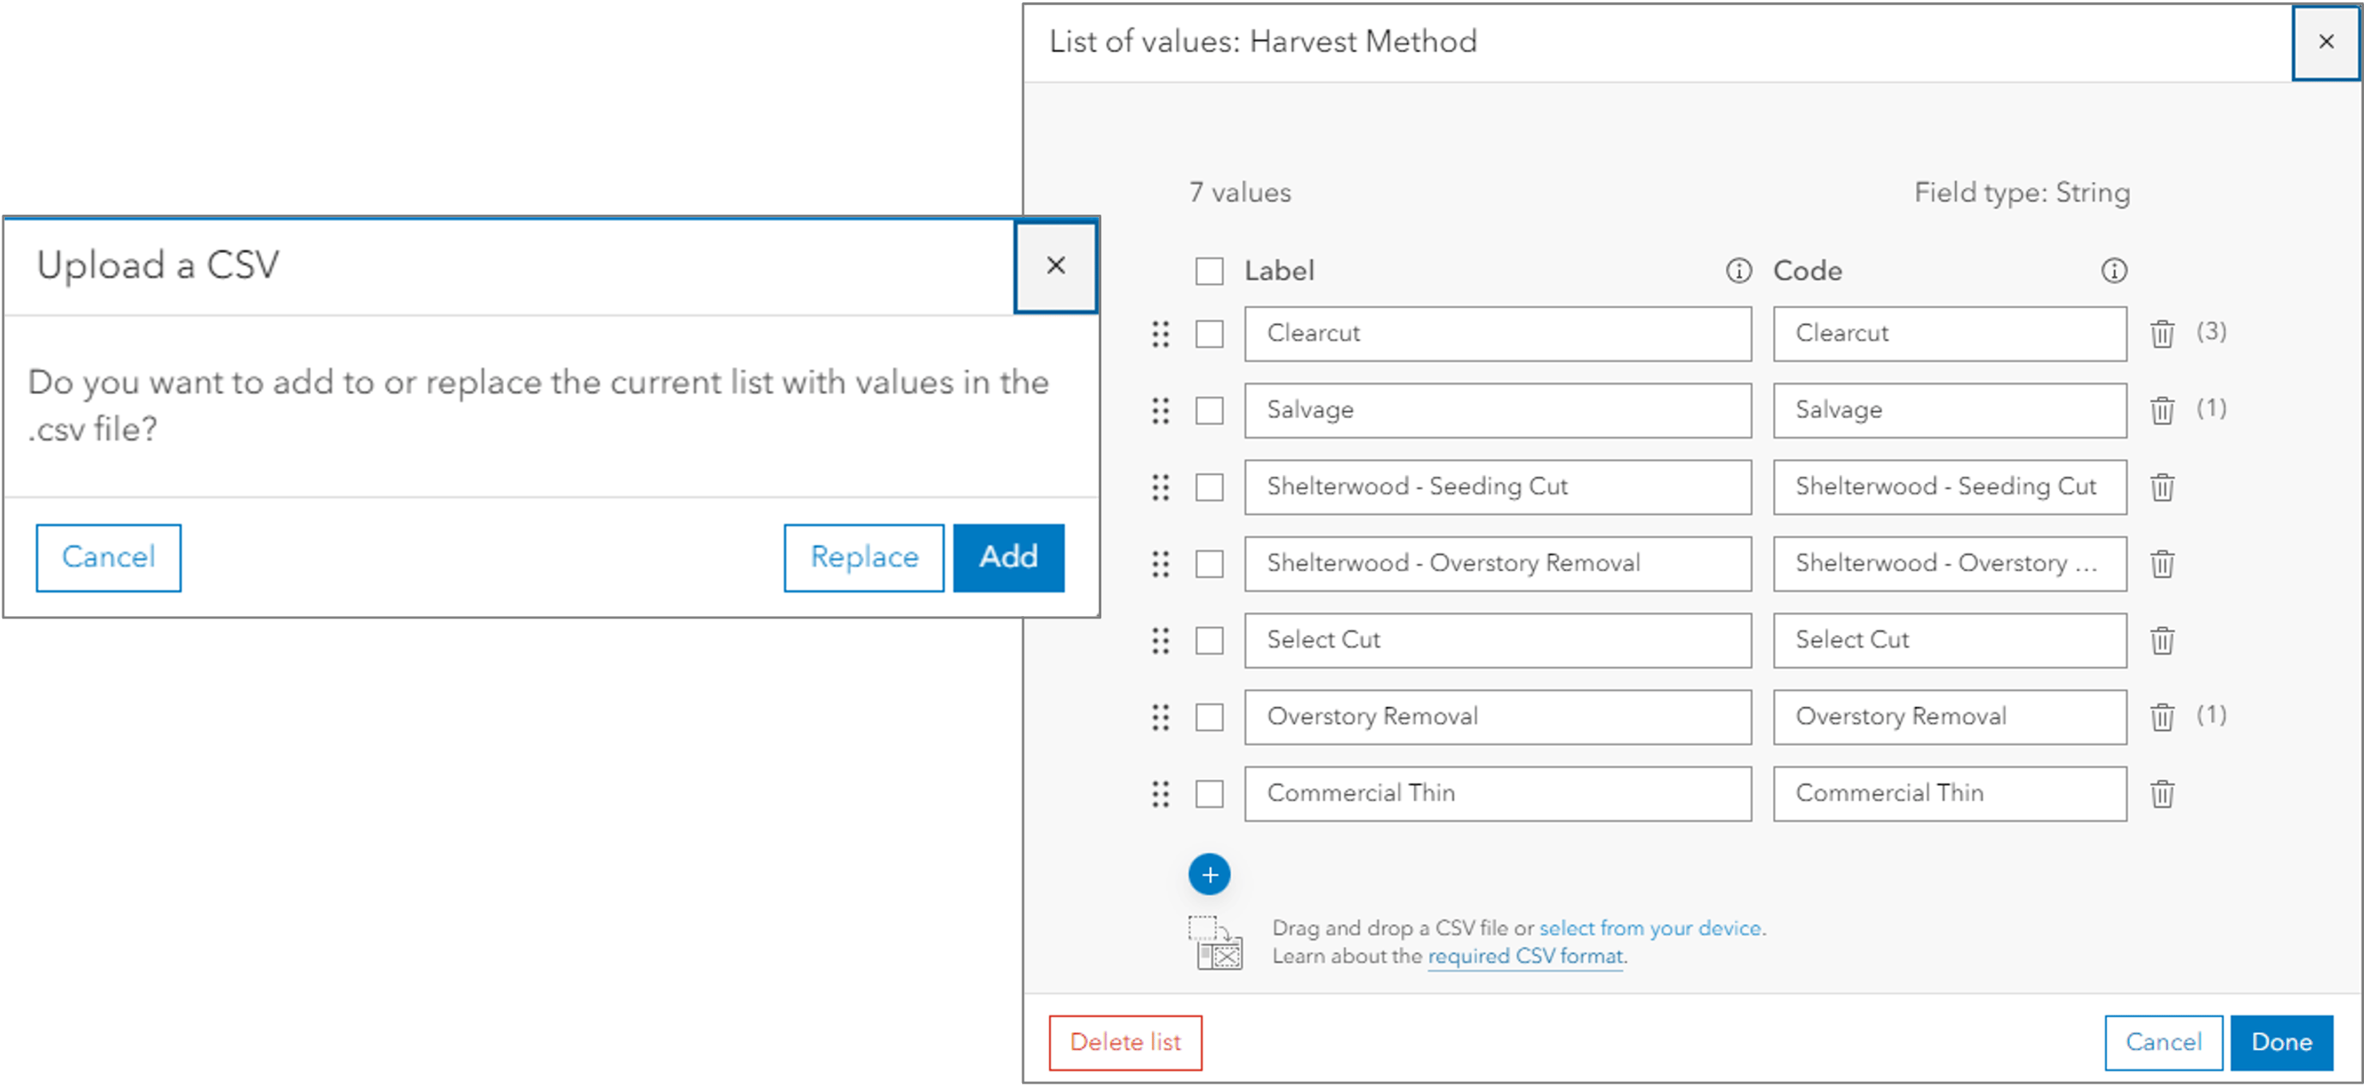Remove the Commercial Thin value
Viewport: 2364px width, 1086px height.
tap(2163, 792)
